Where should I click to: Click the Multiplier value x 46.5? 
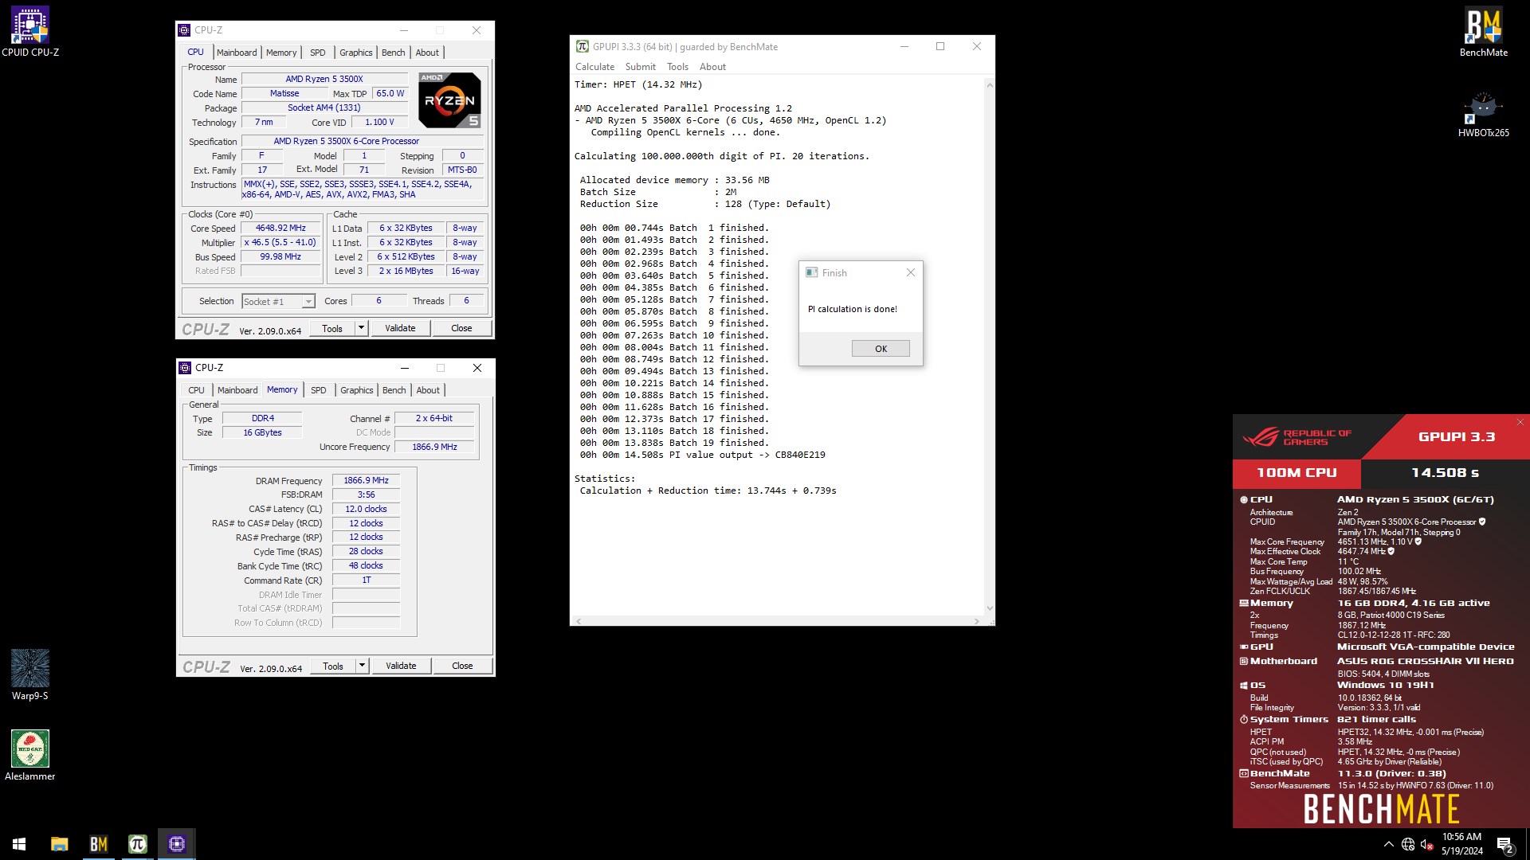click(x=280, y=242)
